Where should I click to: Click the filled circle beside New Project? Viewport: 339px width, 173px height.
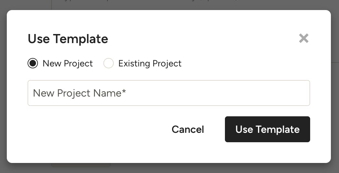[x=33, y=63]
